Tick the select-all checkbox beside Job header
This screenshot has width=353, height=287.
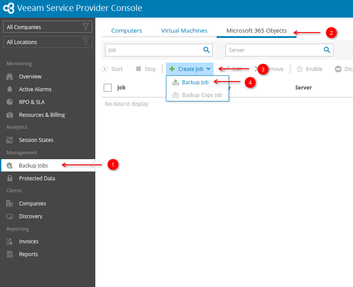[108, 88]
